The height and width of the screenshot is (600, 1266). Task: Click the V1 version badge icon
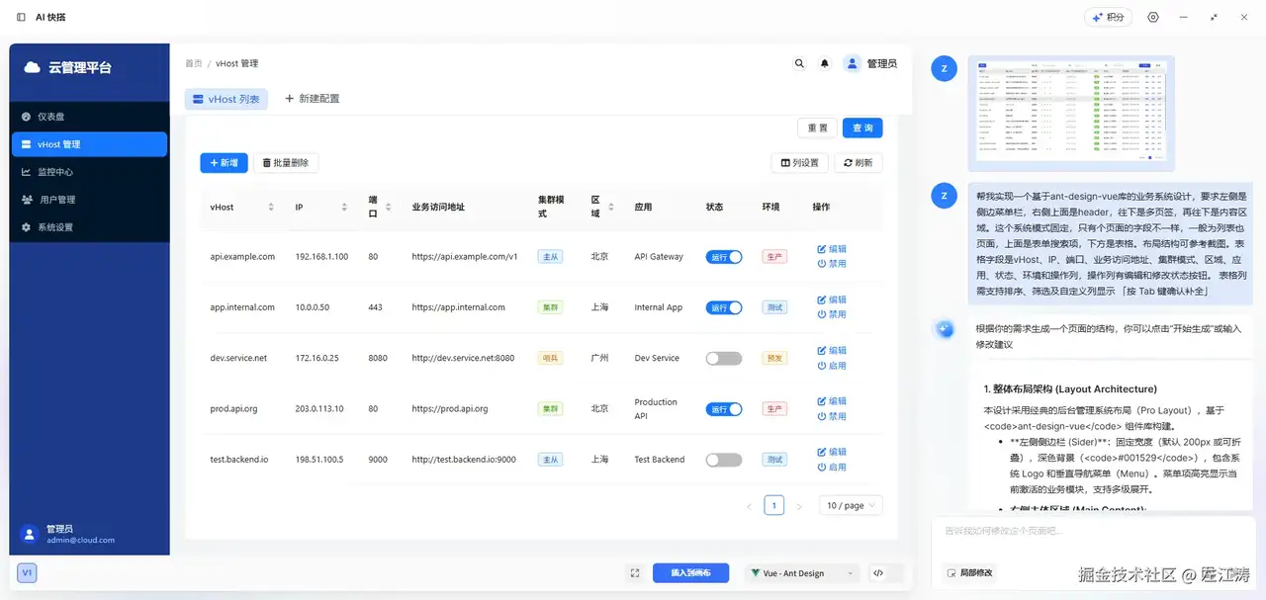[x=27, y=572]
